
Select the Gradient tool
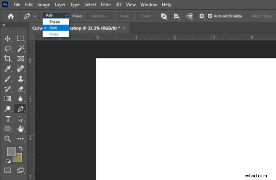coord(8,99)
